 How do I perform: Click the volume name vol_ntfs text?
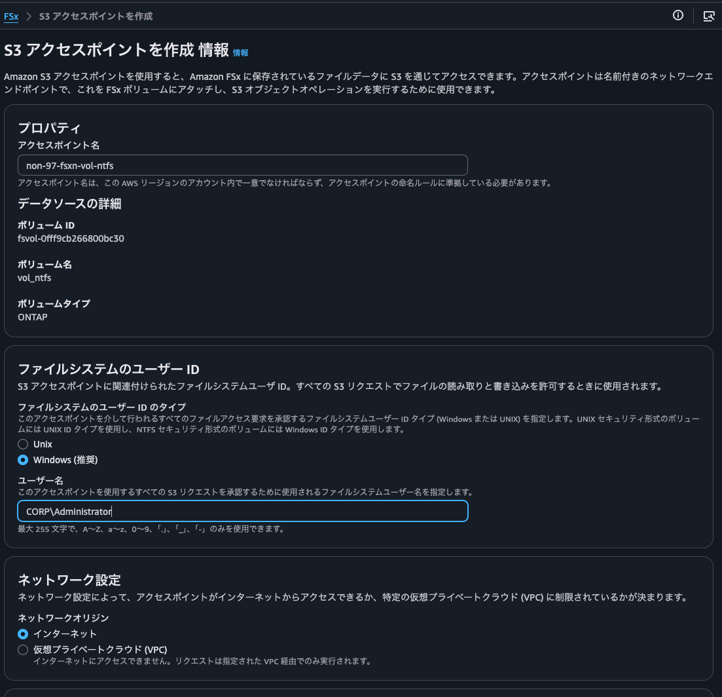tap(34, 278)
